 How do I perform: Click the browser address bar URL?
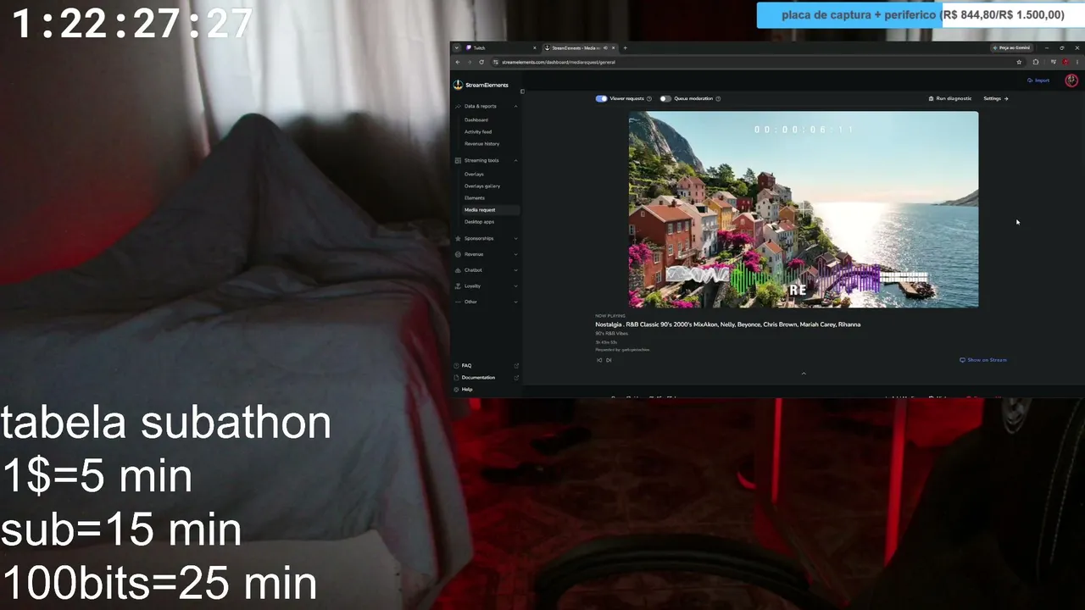(x=559, y=62)
